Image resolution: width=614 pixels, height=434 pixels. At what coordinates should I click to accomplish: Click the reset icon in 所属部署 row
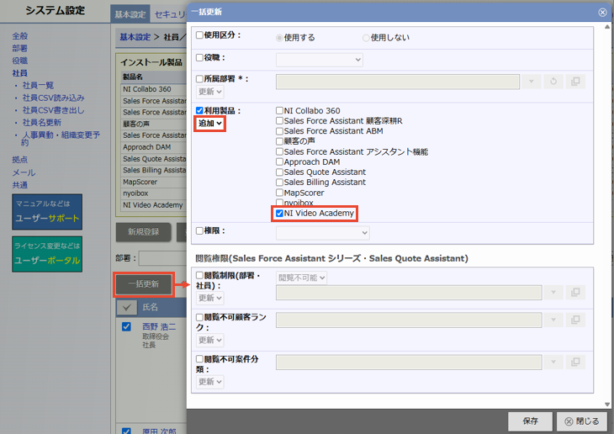[553, 82]
